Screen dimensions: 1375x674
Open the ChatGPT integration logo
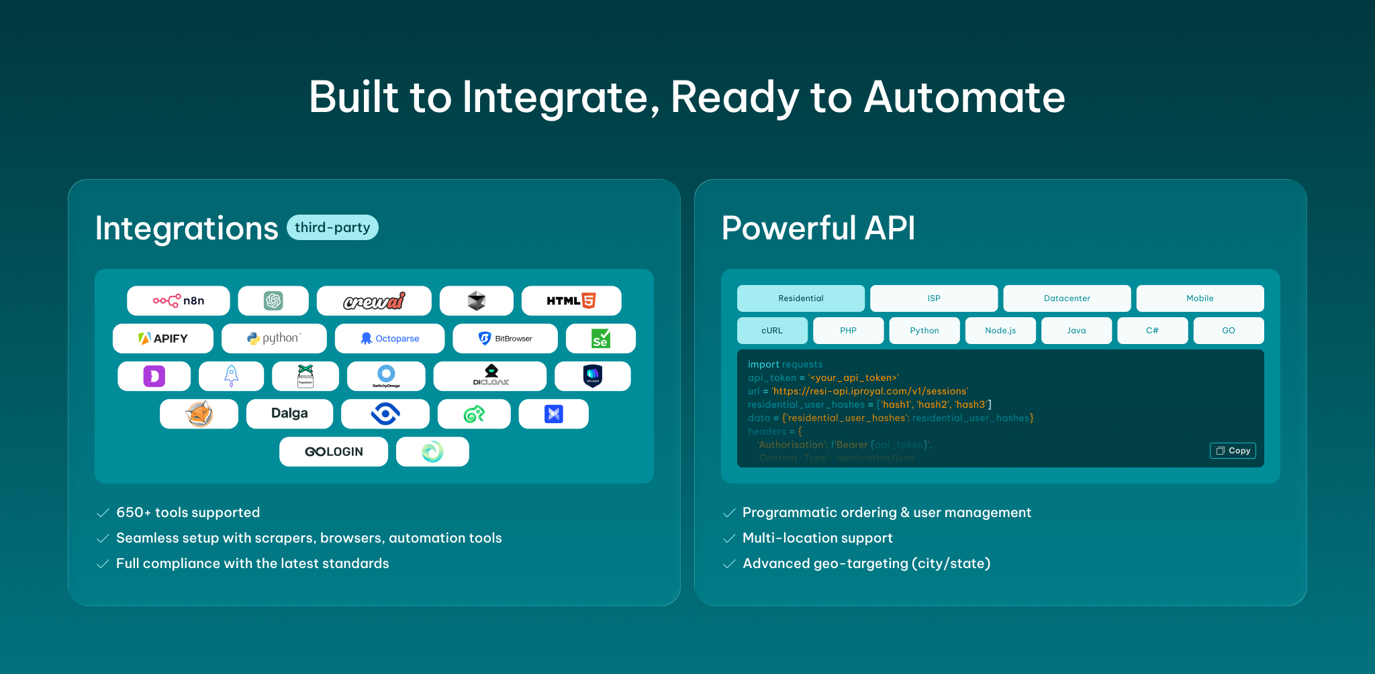tap(273, 300)
